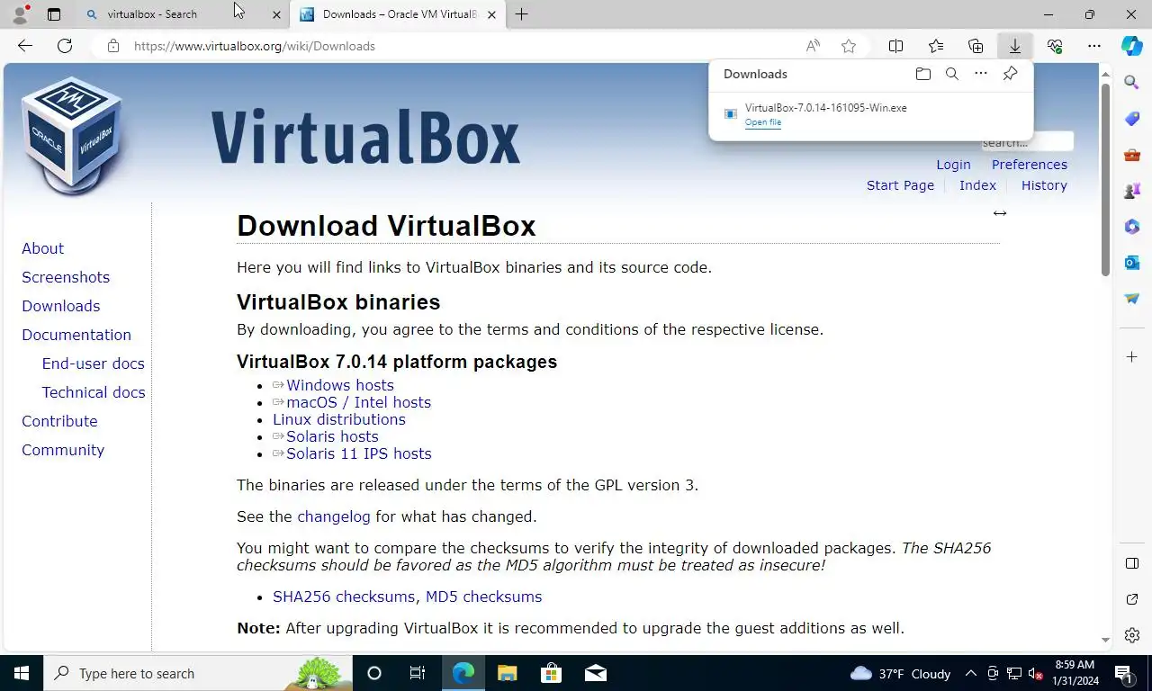Open Community in left navigation

63,450
